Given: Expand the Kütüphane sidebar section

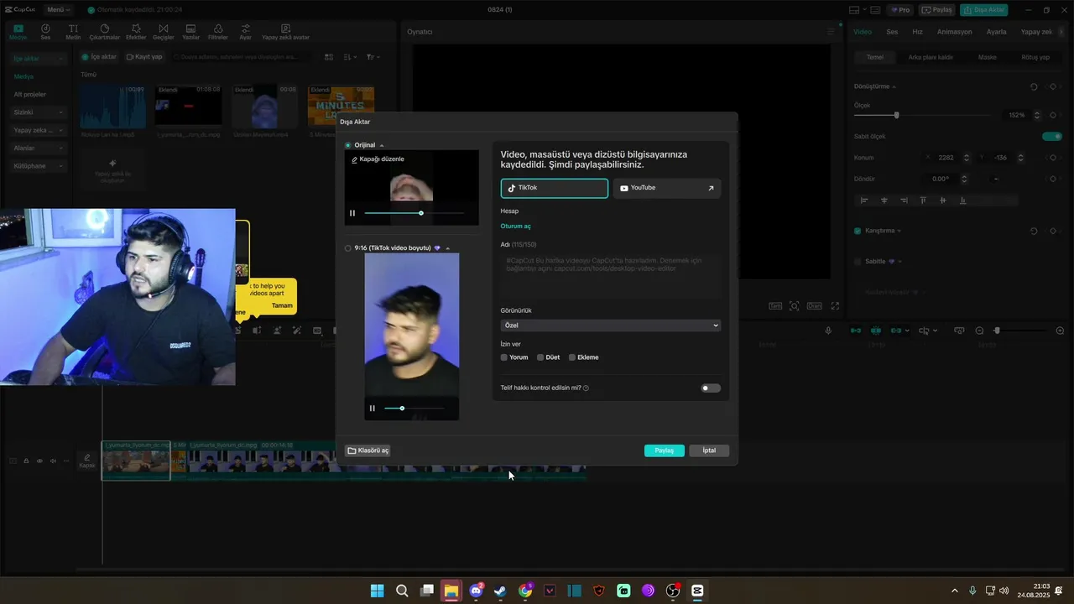Looking at the screenshot, I should click(x=39, y=166).
